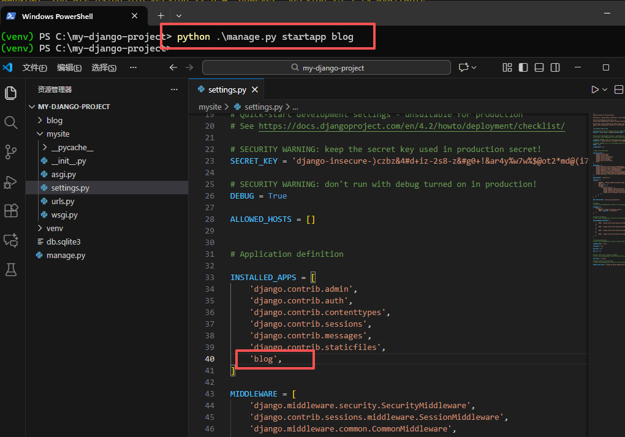Viewport: 625px width, 437px height.
Task: Click the SECRET_KEY variable name
Action: coord(254,161)
